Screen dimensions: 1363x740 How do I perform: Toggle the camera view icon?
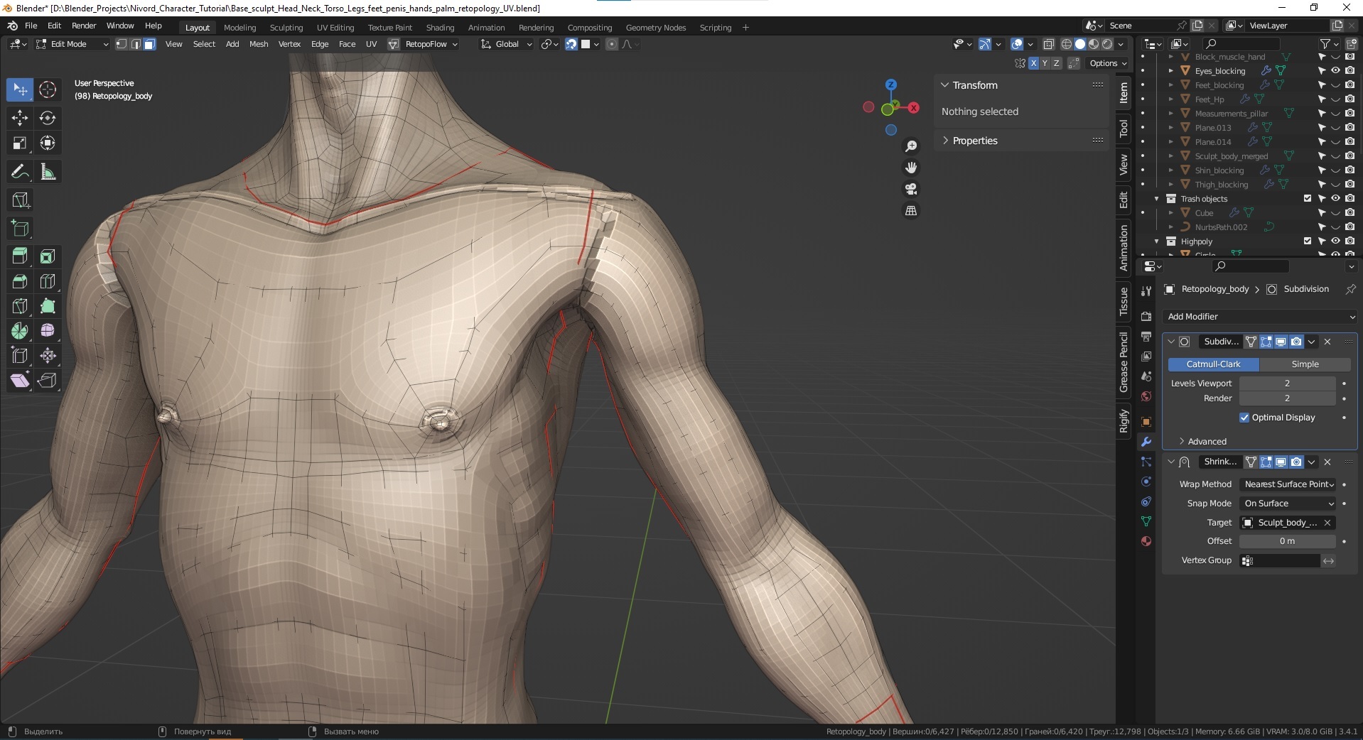911,189
